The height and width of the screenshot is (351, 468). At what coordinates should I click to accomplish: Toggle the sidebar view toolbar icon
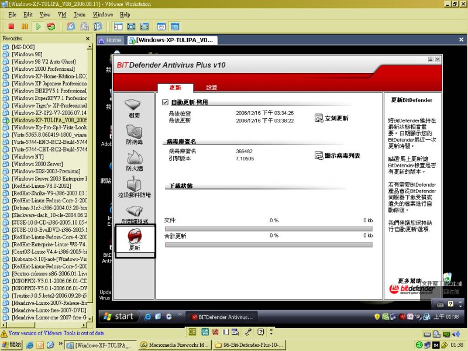(x=118, y=26)
